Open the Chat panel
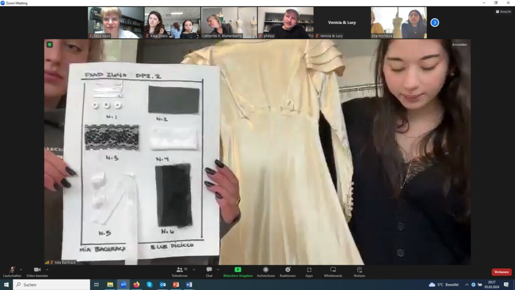This screenshot has width=515, height=290. tap(209, 271)
